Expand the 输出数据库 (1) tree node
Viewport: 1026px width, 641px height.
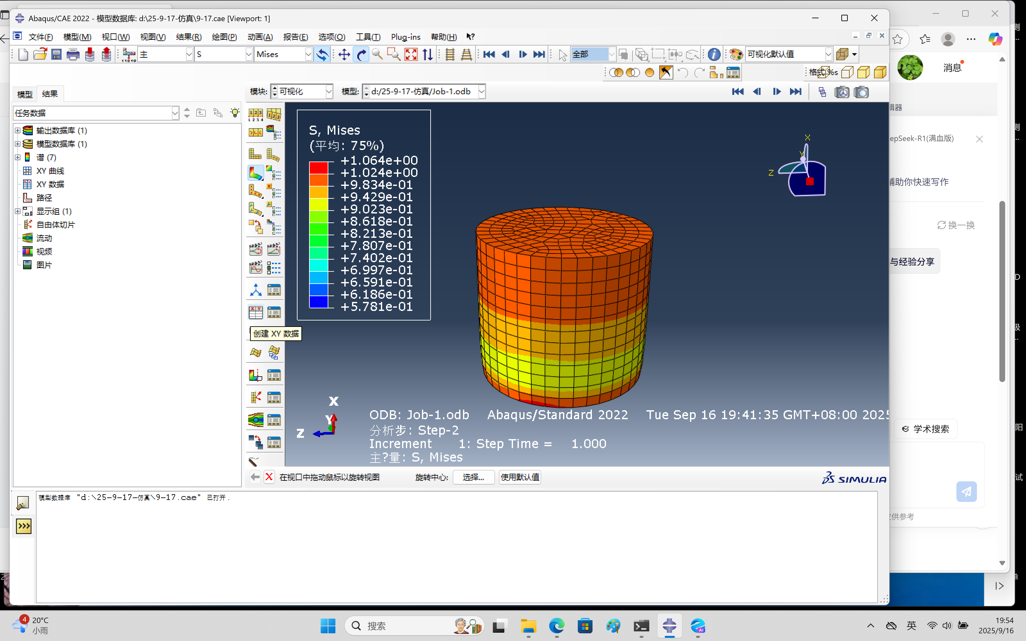pyautogui.click(x=17, y=130)
